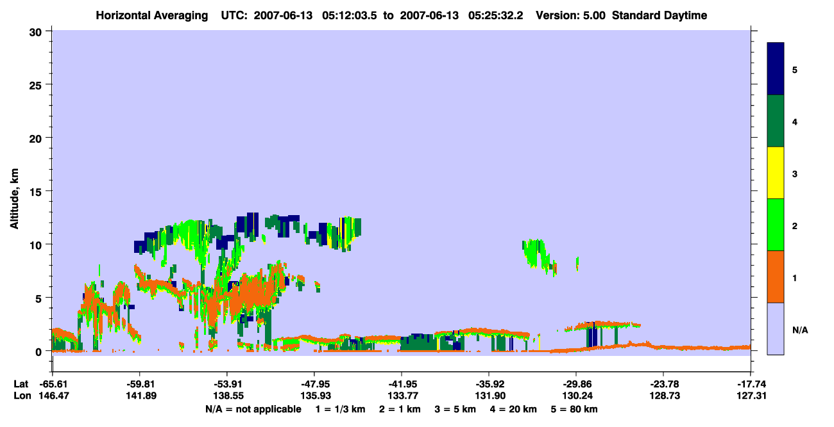Click 'Standard Daytime' in the title
The width and height of the screenshot is (834, 427).
tap(660, 15)
